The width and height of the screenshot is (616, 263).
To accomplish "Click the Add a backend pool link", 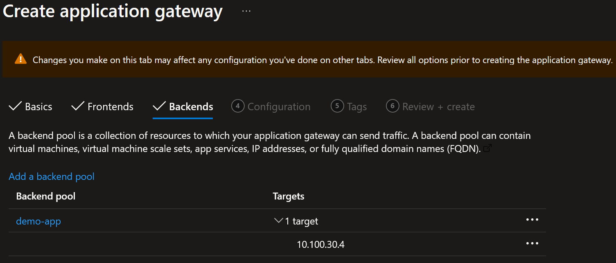I will (52, 177).
